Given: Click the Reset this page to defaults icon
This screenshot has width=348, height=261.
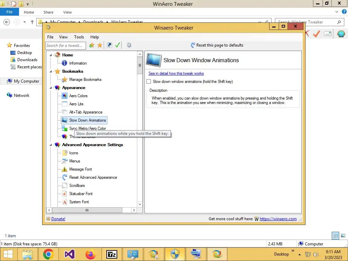Looking at the screenshot, I should click(x=193, y=45).
